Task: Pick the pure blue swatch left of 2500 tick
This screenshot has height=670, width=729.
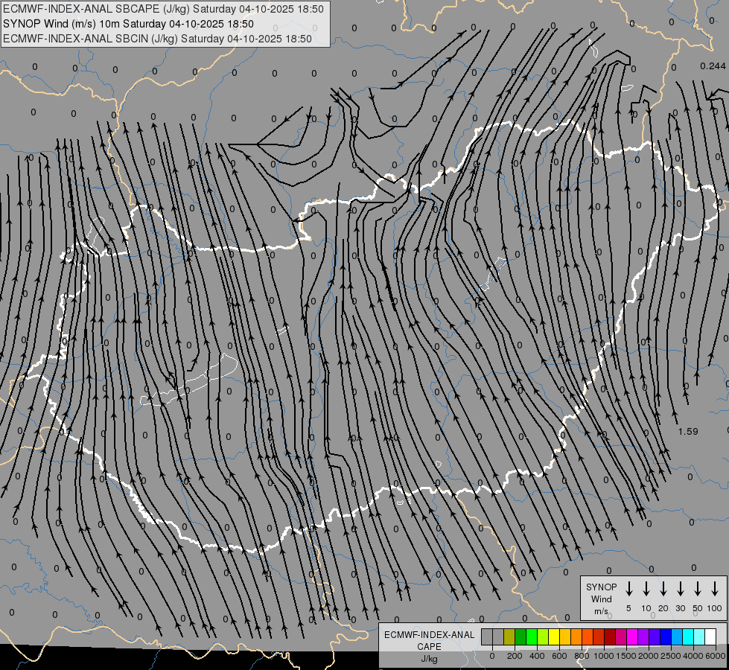Action: click(x=666, y=636)
